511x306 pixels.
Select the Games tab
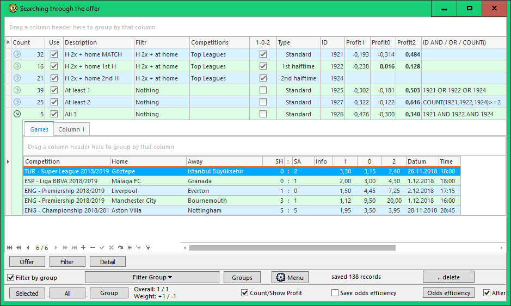click(39, 129)
